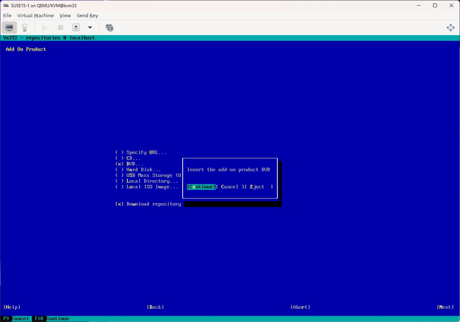The height and width of the screenshot is (322, 460).
Task: Click the Pause virtual machine icon
Action: point(60,28)
